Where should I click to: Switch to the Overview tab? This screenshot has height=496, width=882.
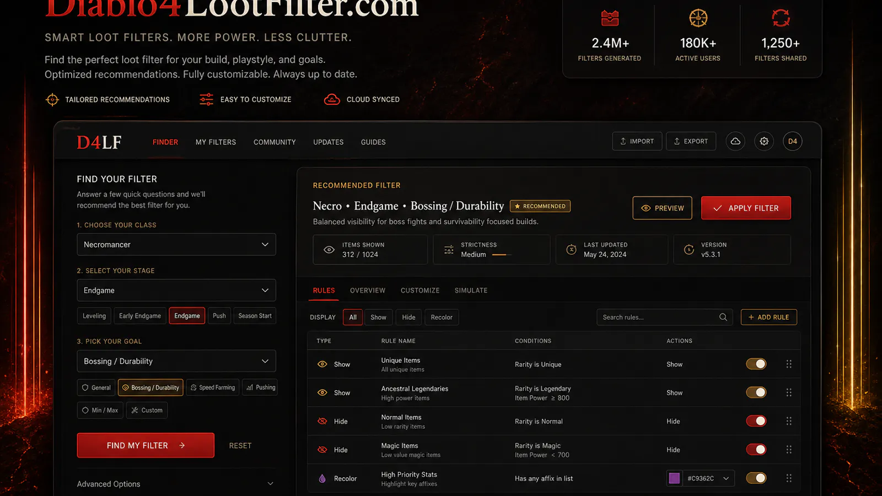pyautogui.click(x=368, y=290)
